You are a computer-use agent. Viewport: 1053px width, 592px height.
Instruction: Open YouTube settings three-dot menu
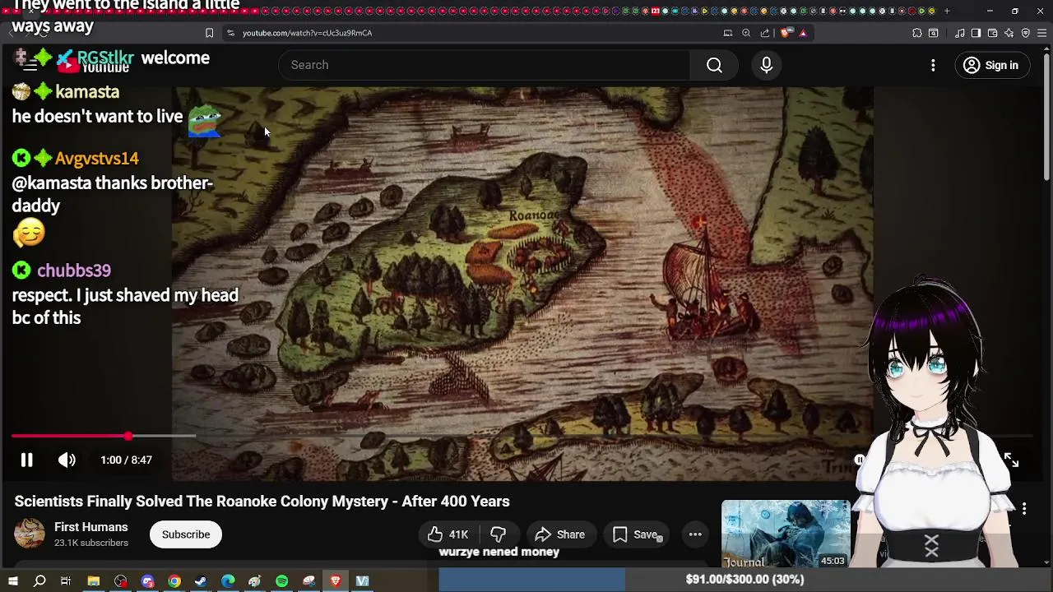[x=933, y=65]
